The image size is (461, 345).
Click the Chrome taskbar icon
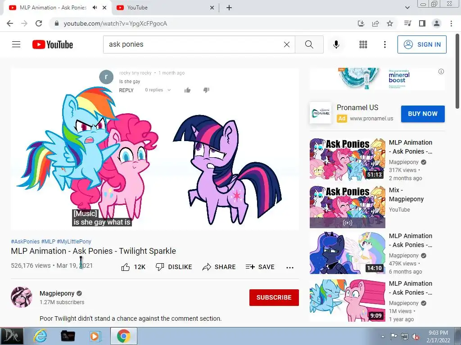124,336
